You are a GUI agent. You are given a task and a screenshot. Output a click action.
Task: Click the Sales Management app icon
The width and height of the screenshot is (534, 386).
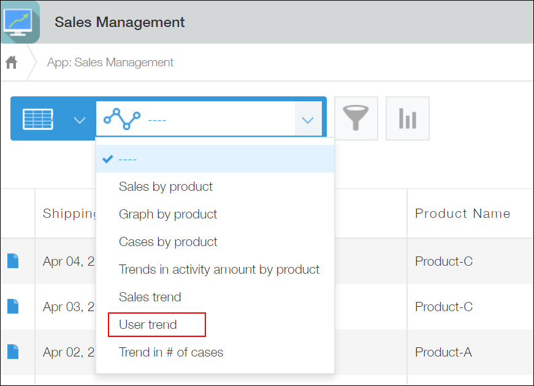tap(20, 20)
